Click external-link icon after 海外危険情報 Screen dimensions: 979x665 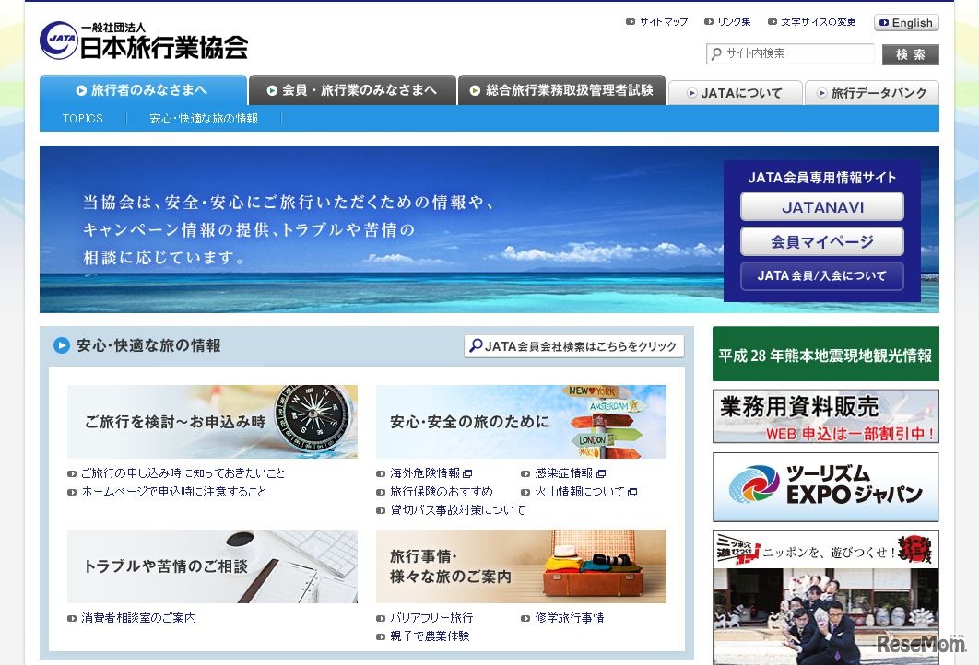tap(467, 474)
